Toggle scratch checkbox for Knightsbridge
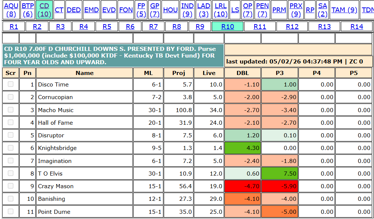 [10, 148]
